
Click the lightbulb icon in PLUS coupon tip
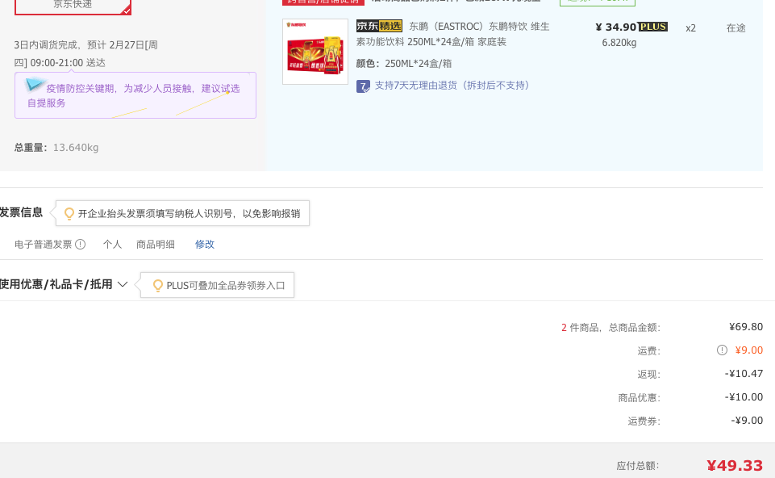(x=158, y=286)
